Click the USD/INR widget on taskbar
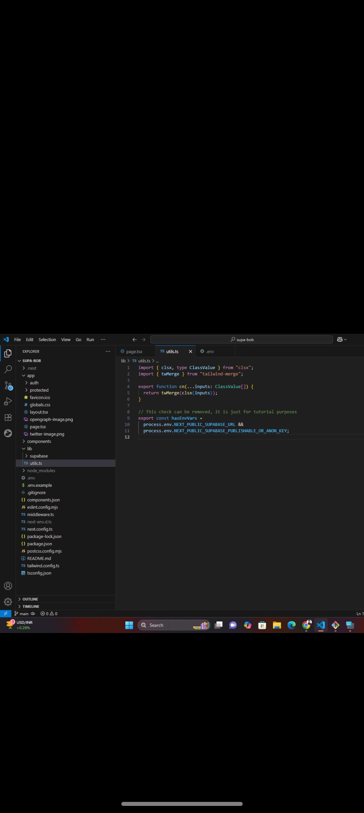 pos(20,625)
